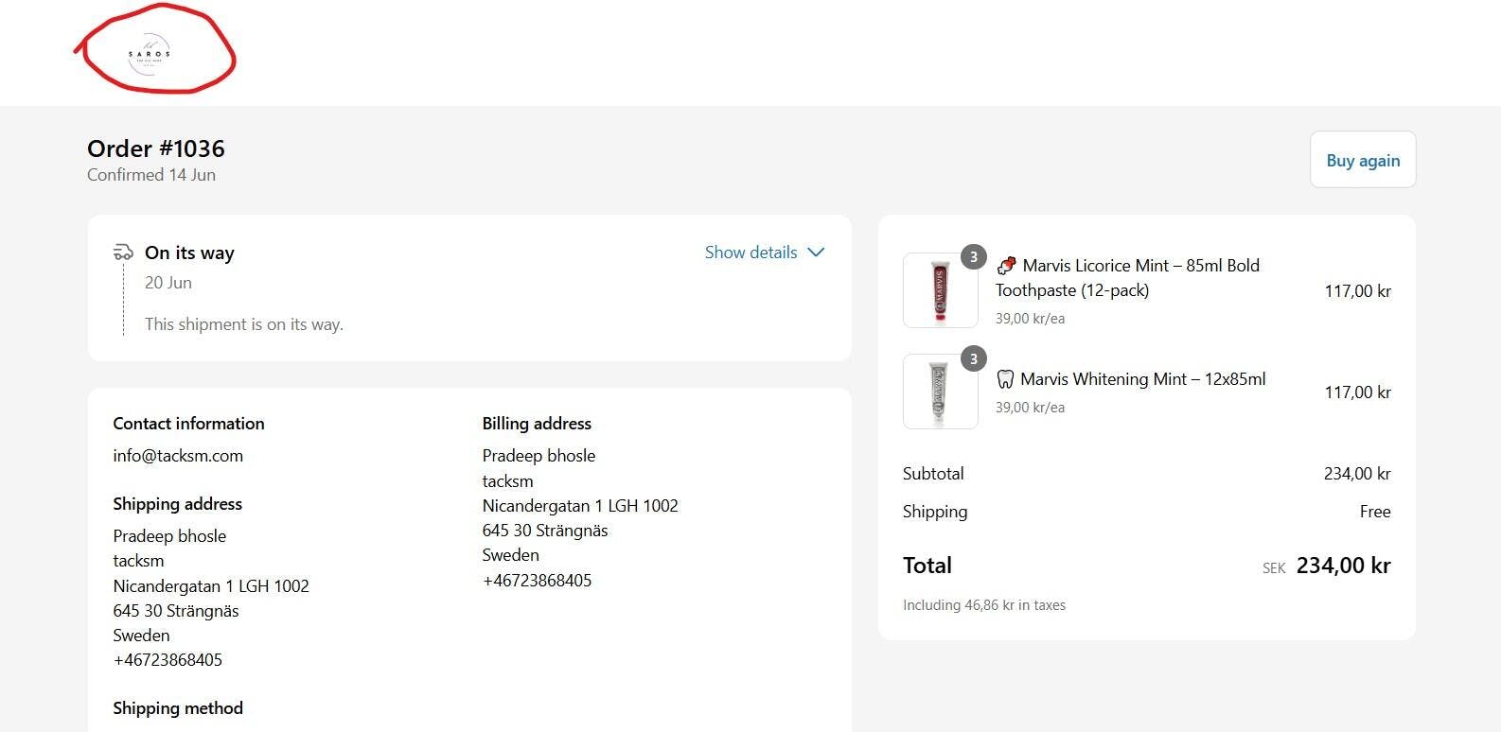Viewport: 1501px width, 732px height.
Task: Click the Billing address heading
Action: point(537,424)
